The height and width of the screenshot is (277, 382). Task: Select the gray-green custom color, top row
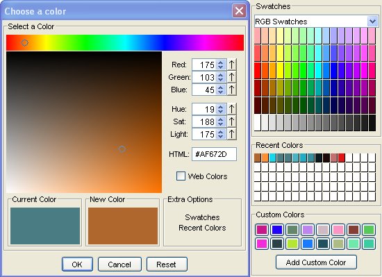(x=292, y=230)
